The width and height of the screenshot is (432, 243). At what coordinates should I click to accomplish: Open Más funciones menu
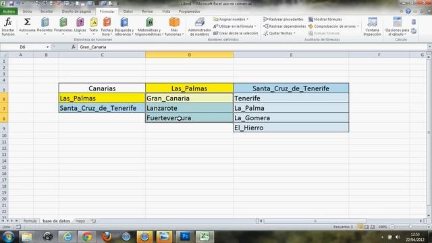coord(174,26)
